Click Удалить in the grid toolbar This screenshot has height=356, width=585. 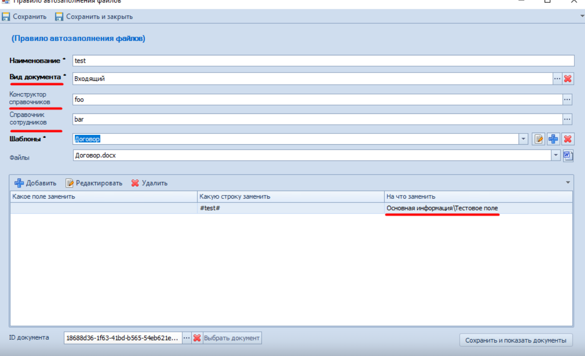click(149, 183)
